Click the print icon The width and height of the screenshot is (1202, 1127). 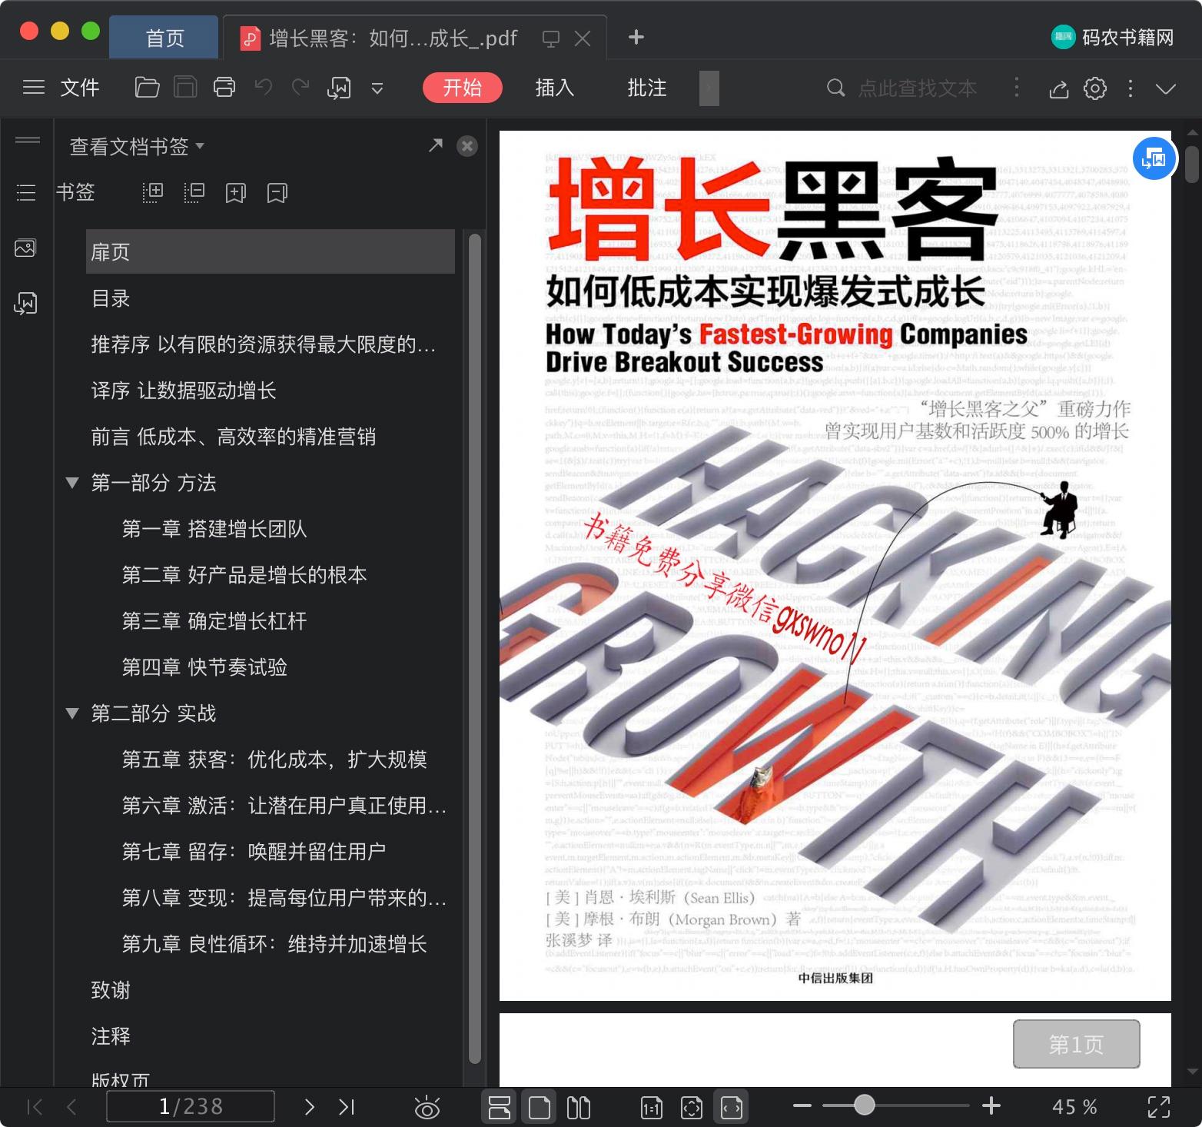(x=224, y=88)
